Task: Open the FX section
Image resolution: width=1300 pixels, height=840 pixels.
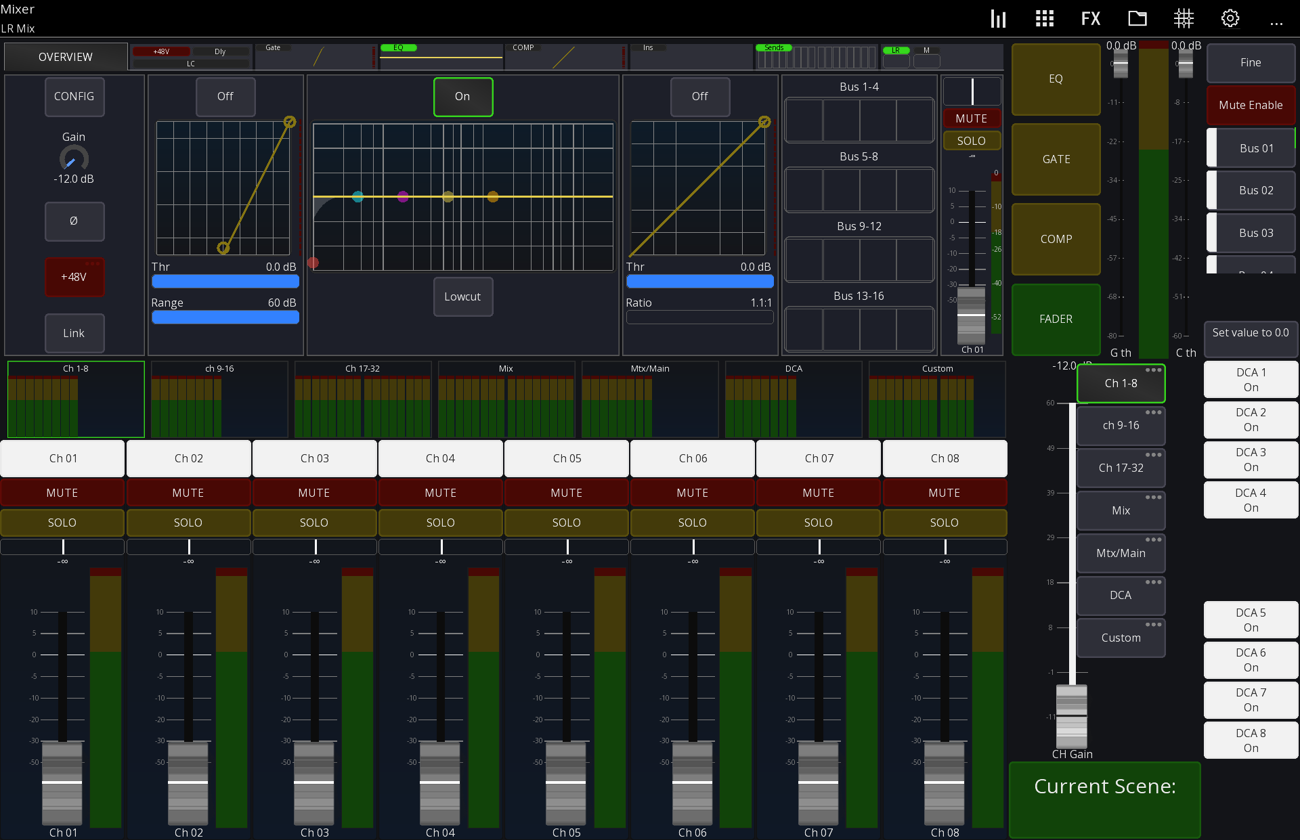Action: click(1091, 19)
